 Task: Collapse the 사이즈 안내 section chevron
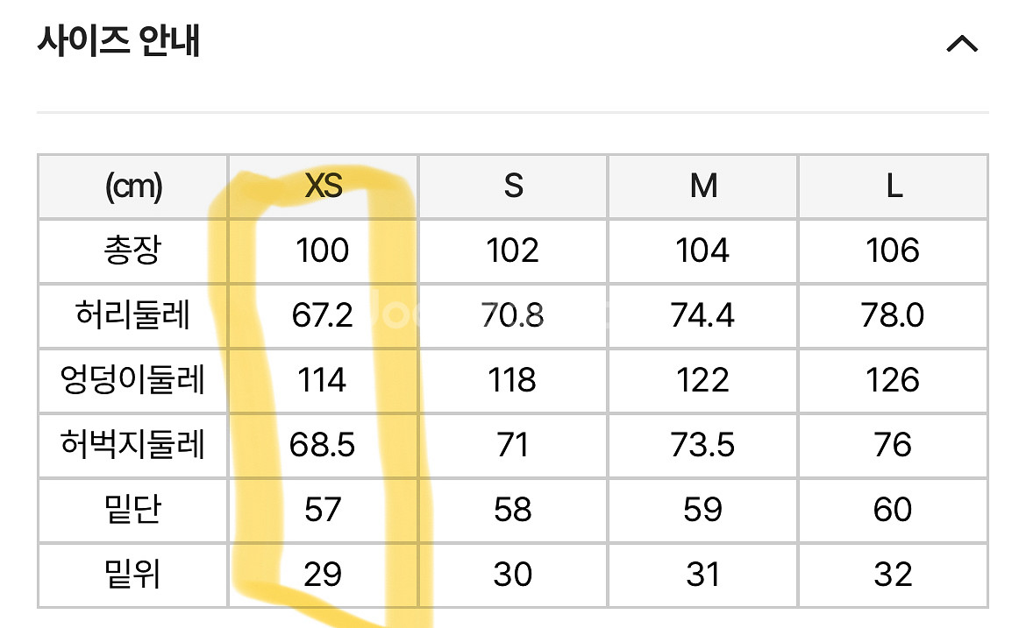962,44
